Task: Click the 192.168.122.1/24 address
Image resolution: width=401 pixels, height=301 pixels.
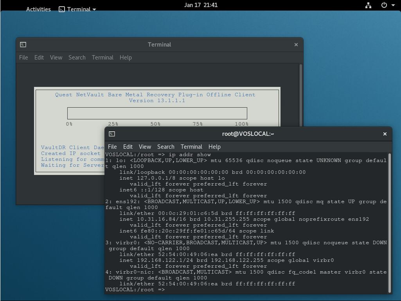Action: (165, 261)
